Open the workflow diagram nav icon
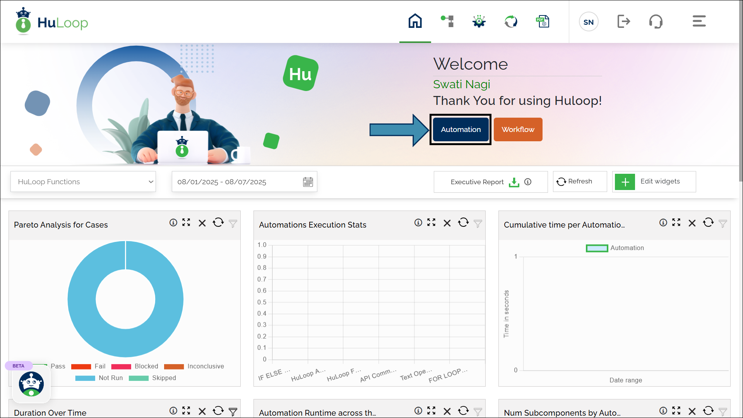Screen dimensions: 743x418 pos(447,21)
